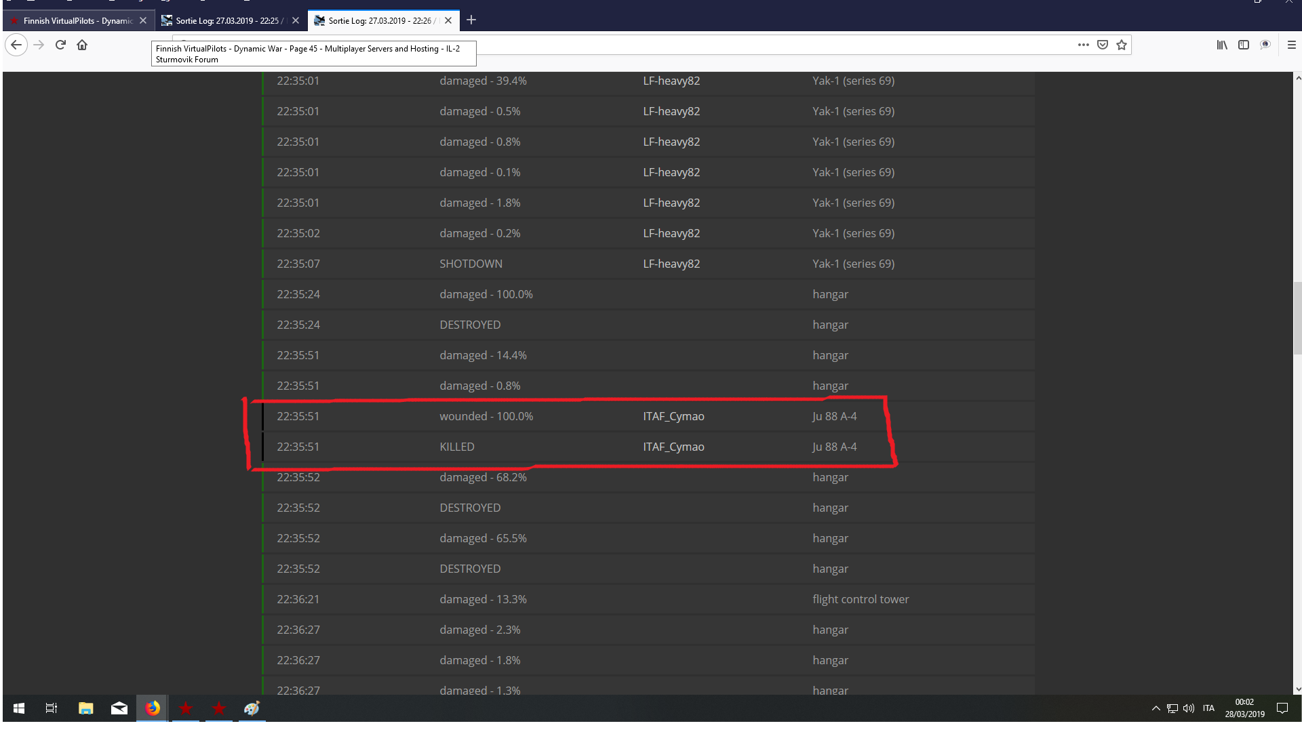Open a new browser tab
1302x732 pixels.
click(x=471, y=20)
